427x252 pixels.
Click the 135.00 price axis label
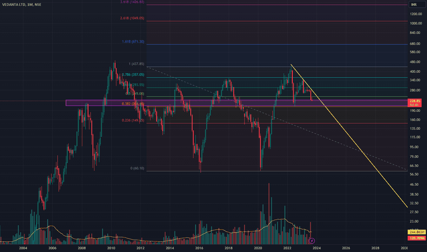[x=415, y=129]
